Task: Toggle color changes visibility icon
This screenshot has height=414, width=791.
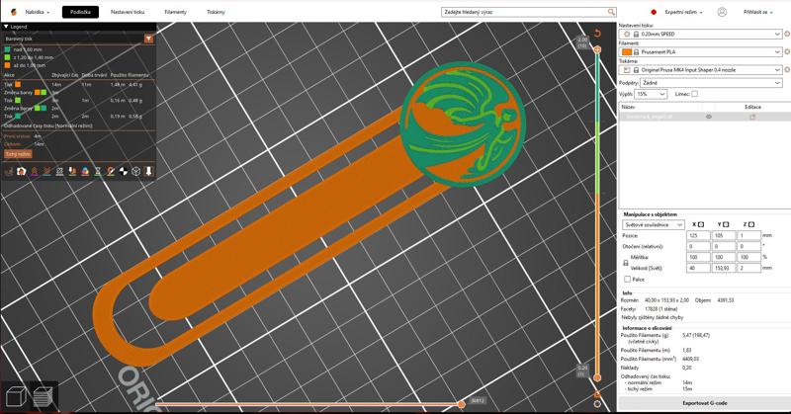Action: click(x=85, y=172)
